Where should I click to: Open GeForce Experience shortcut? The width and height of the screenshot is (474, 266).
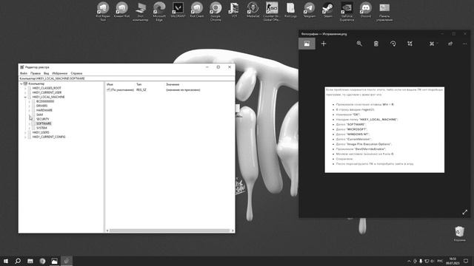347,12
